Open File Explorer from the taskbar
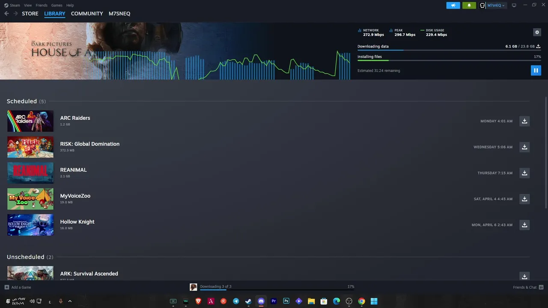 (311, 301)
